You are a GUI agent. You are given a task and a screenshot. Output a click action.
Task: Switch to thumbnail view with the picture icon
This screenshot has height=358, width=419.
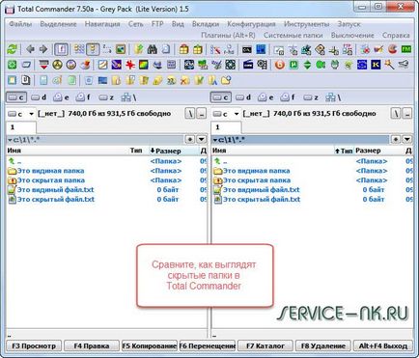click(121, 49)
